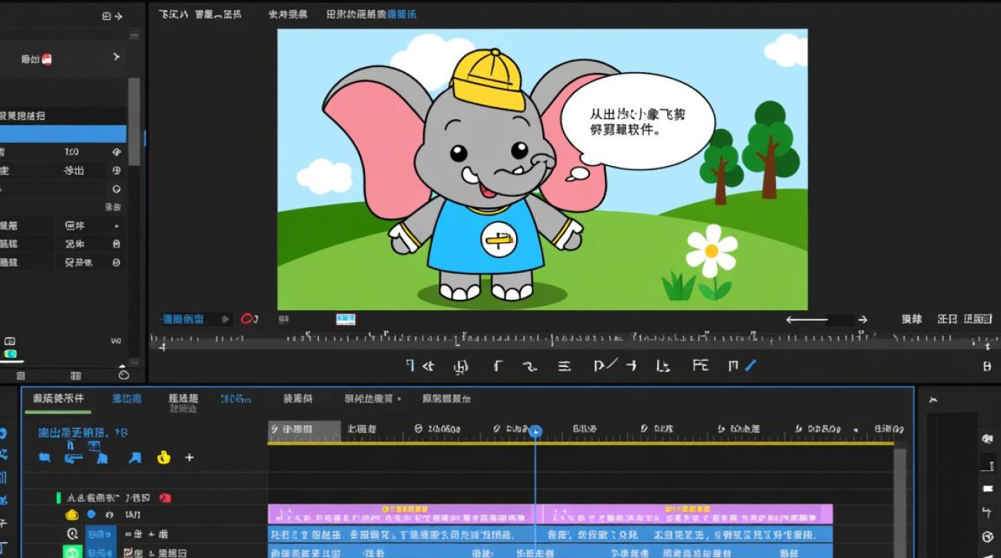The height and width of the screenshot is (558, 1001).
Task: Click the middle of three buttons right of zoom slider
Action: pyautogui.click(x=947, y=319)
